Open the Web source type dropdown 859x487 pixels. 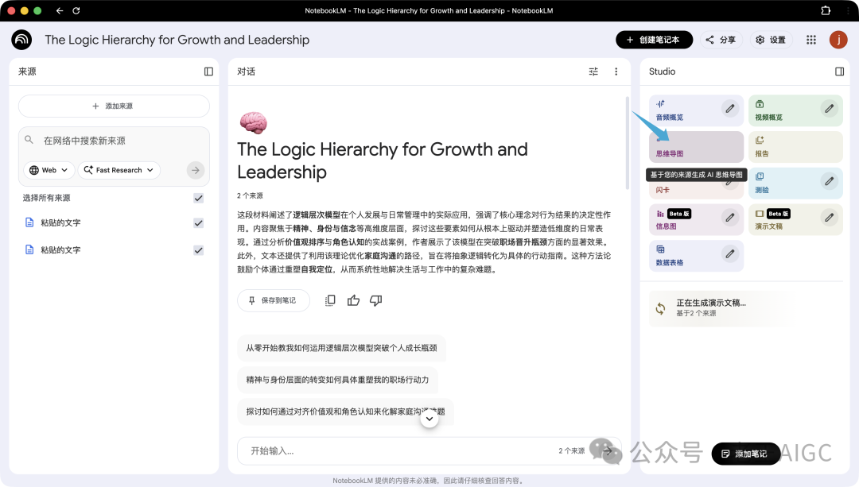pos(49,170)
